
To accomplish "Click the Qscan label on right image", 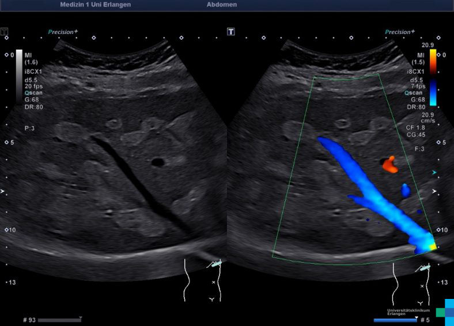I will point(414,93).
